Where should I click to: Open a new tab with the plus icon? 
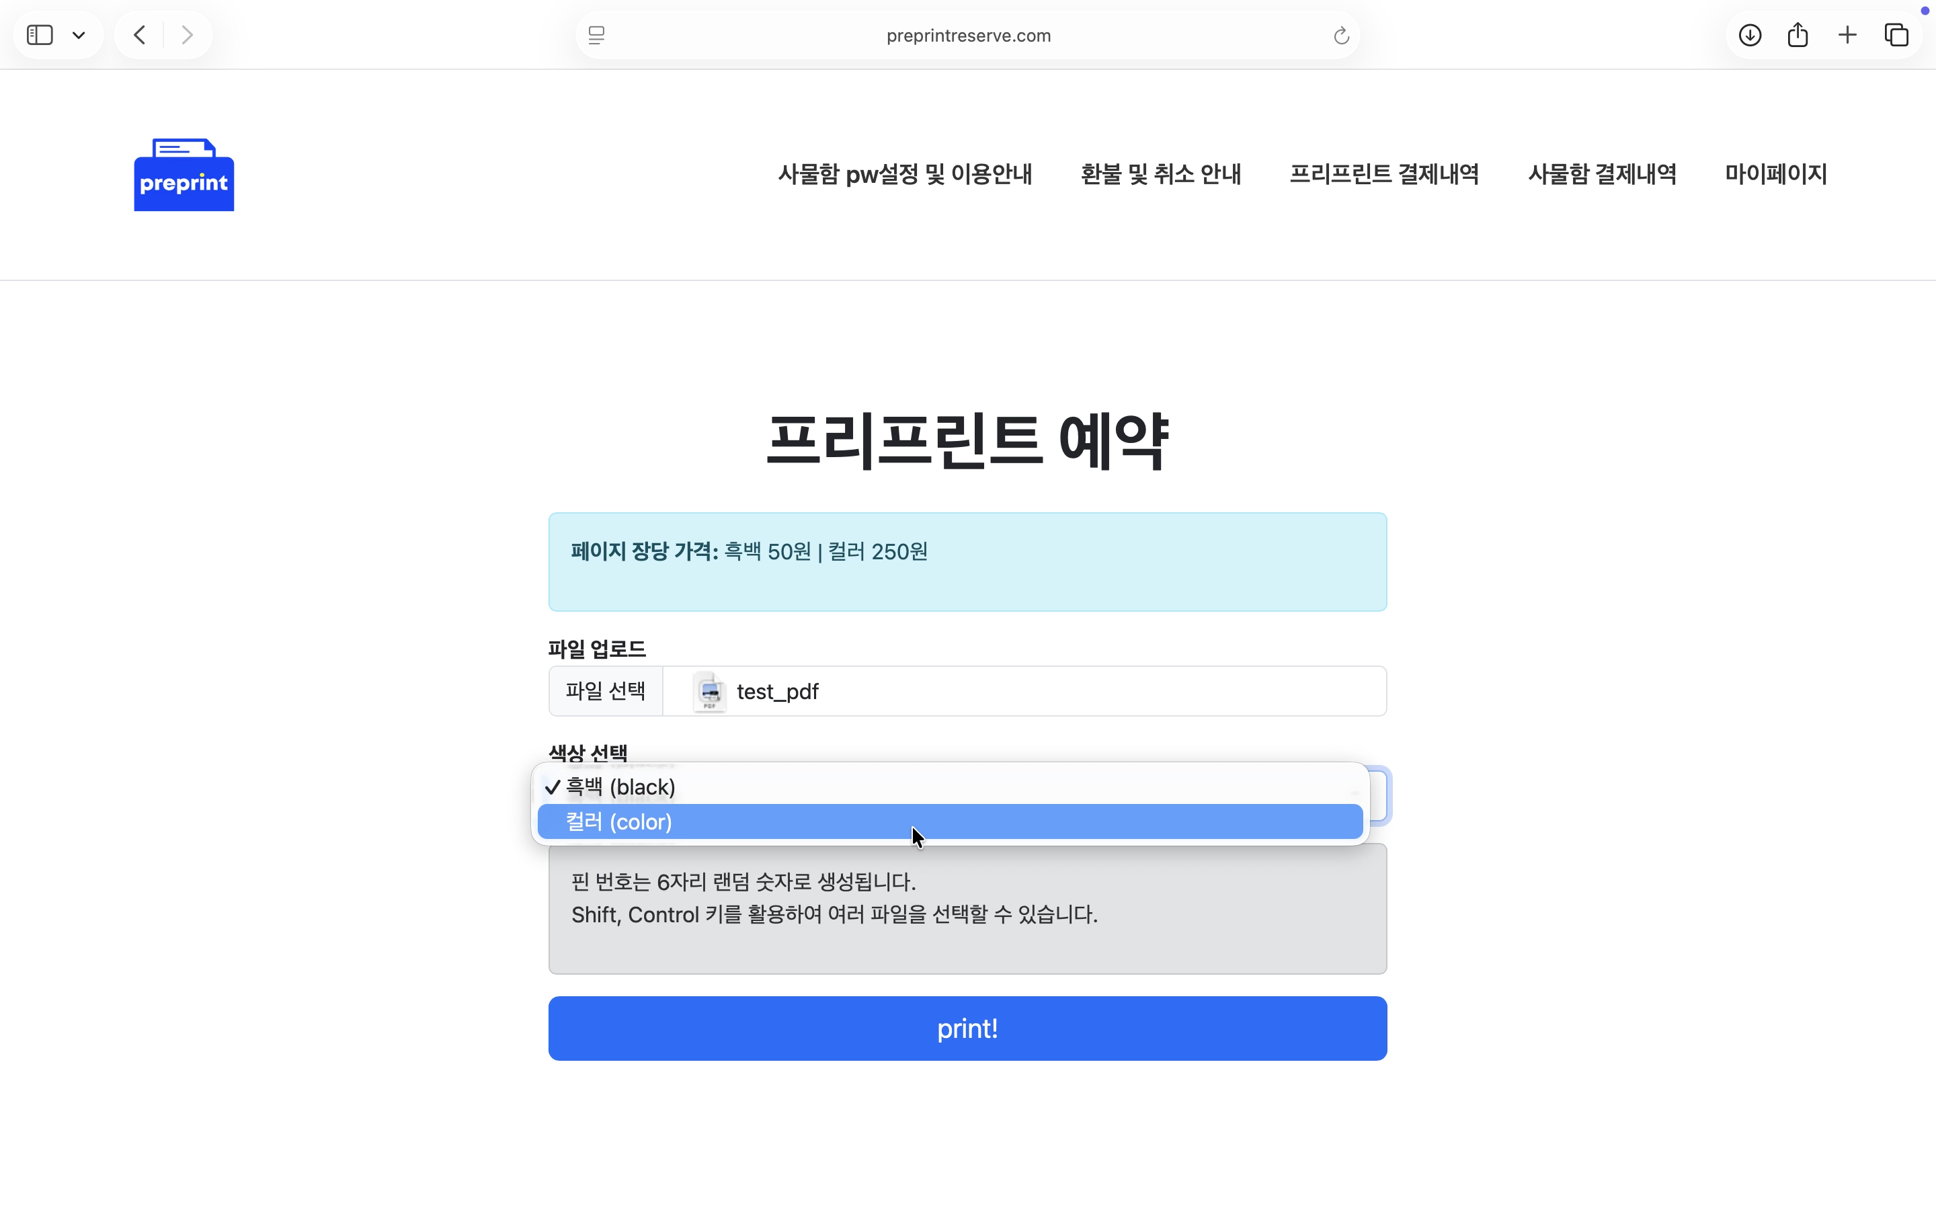[1847, 34]
